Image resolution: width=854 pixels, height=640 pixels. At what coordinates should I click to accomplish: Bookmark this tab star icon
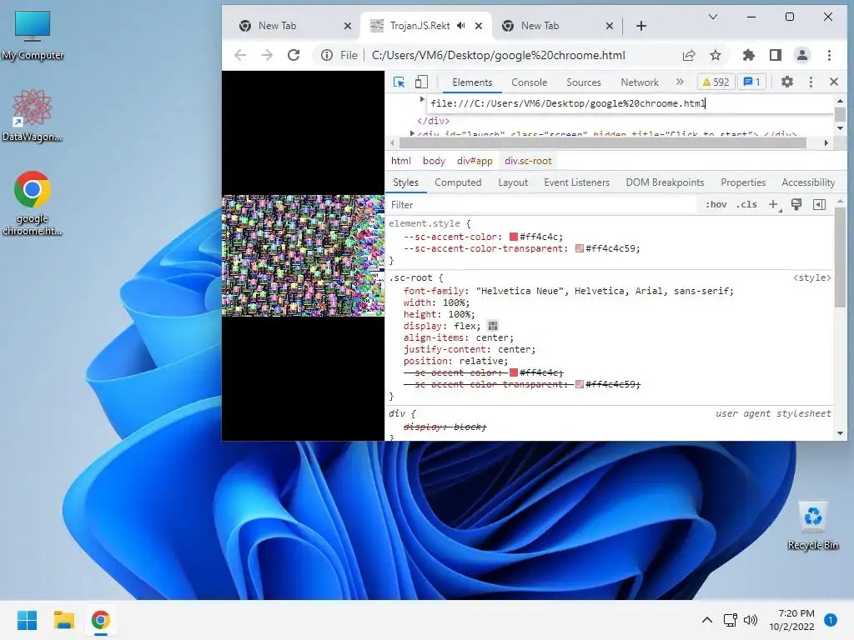click(715, 55)
